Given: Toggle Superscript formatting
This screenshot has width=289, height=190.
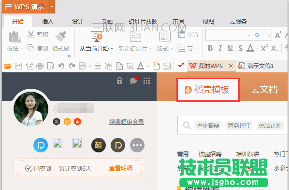Looking at the screenshot, I should pyautogui.click(x=264, y=48).
